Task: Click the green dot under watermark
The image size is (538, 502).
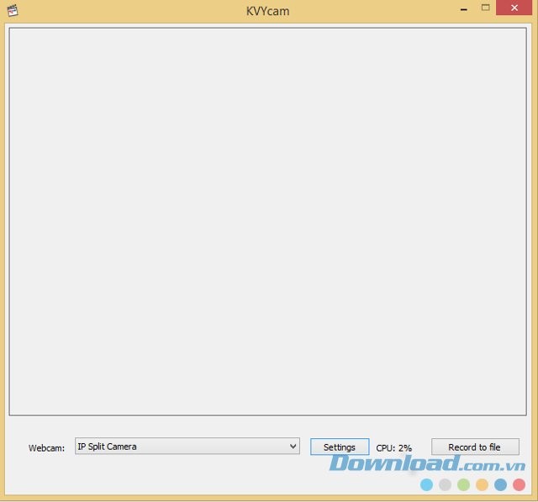Action: click(x=463, y=484)
